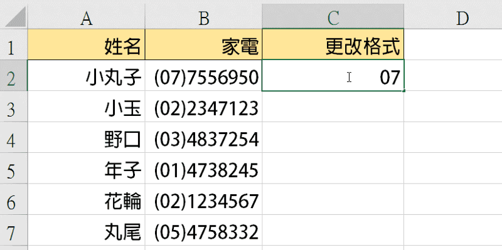The image size is (502, 250).
Task: Select the cell containing 花輪
Action: coord(87,199)
